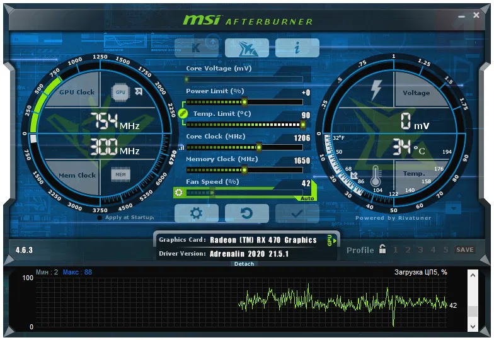Viewport: 494px width, 340px height.
Task: Toggle the profile lock icon
Action: (x=382, y=249)
